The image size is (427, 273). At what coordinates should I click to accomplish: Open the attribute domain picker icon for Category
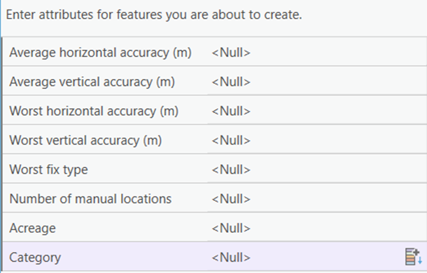click(413, 256)
